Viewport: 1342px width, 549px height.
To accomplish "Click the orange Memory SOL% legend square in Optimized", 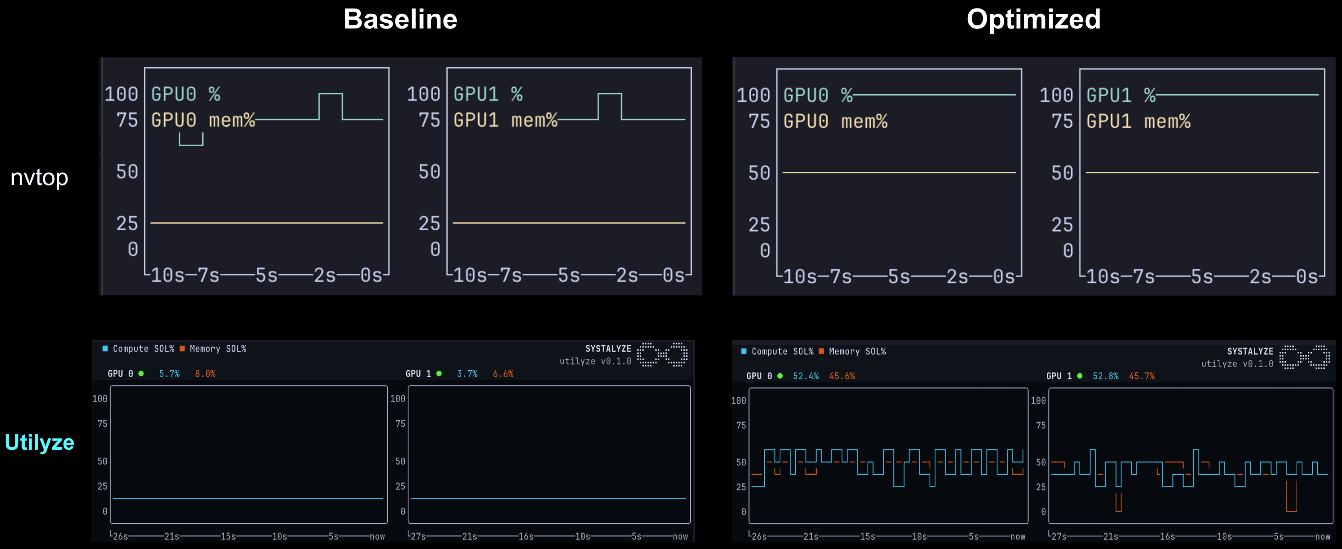I will [822, 351].
